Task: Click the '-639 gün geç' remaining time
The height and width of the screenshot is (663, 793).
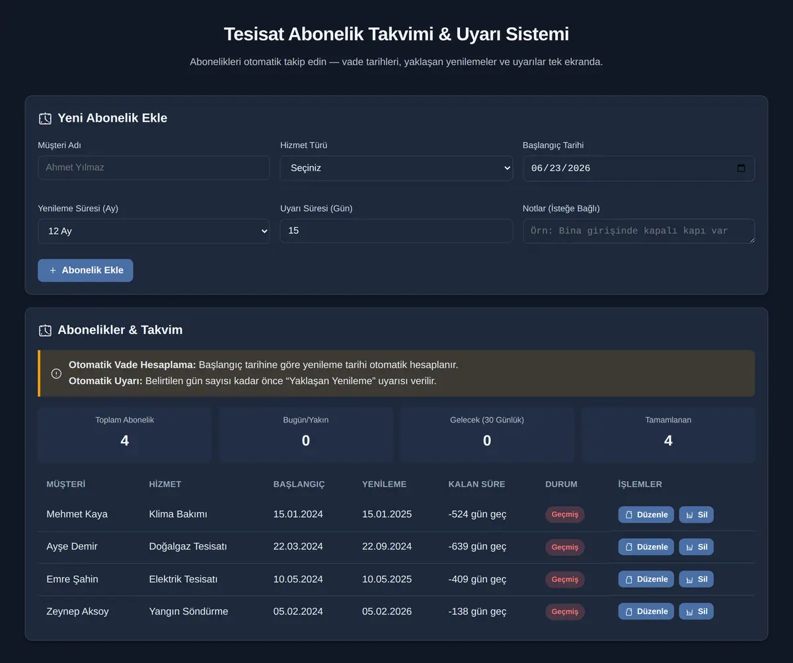Action: tap(477, 547)
